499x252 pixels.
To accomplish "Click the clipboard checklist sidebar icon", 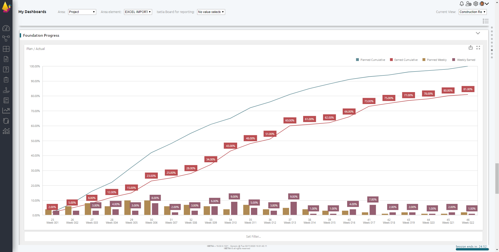I will pos(6,80).
